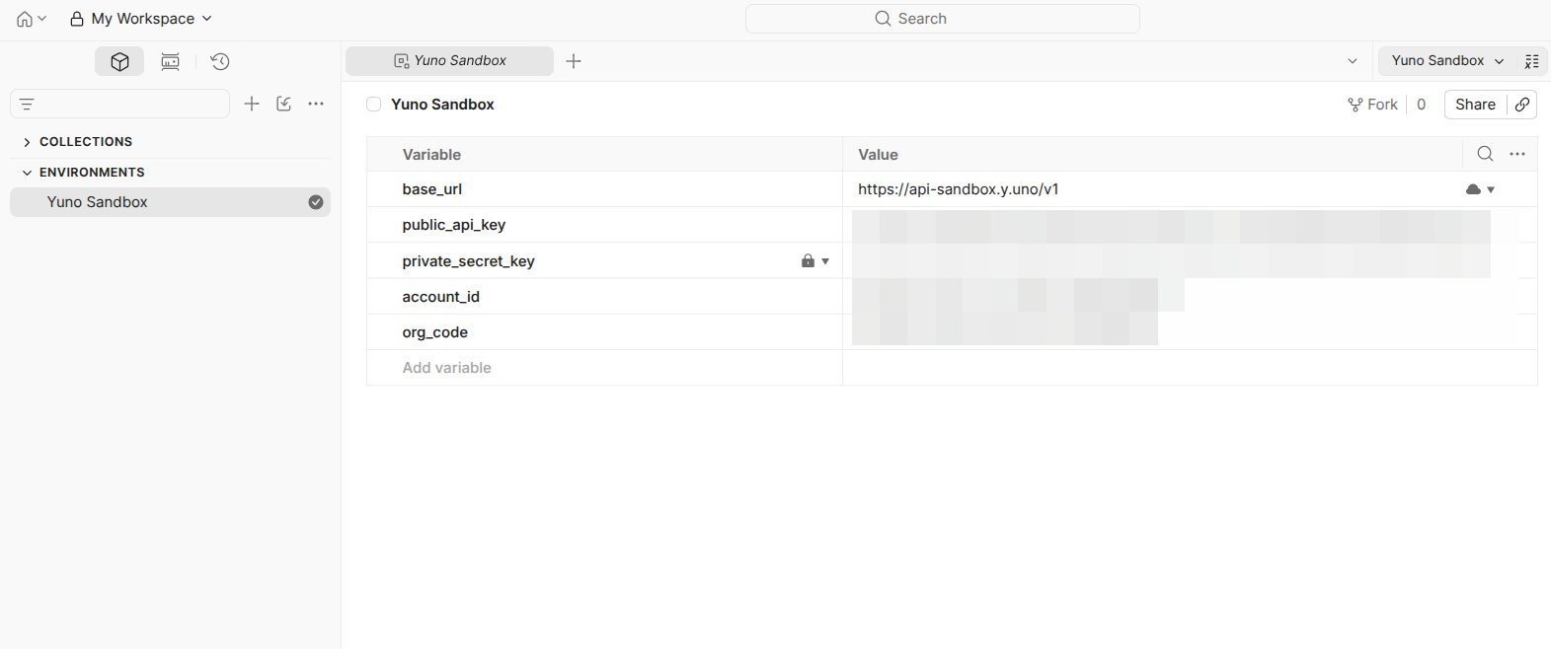Open the My Workspace dropdown

click(x=141, y=19)
